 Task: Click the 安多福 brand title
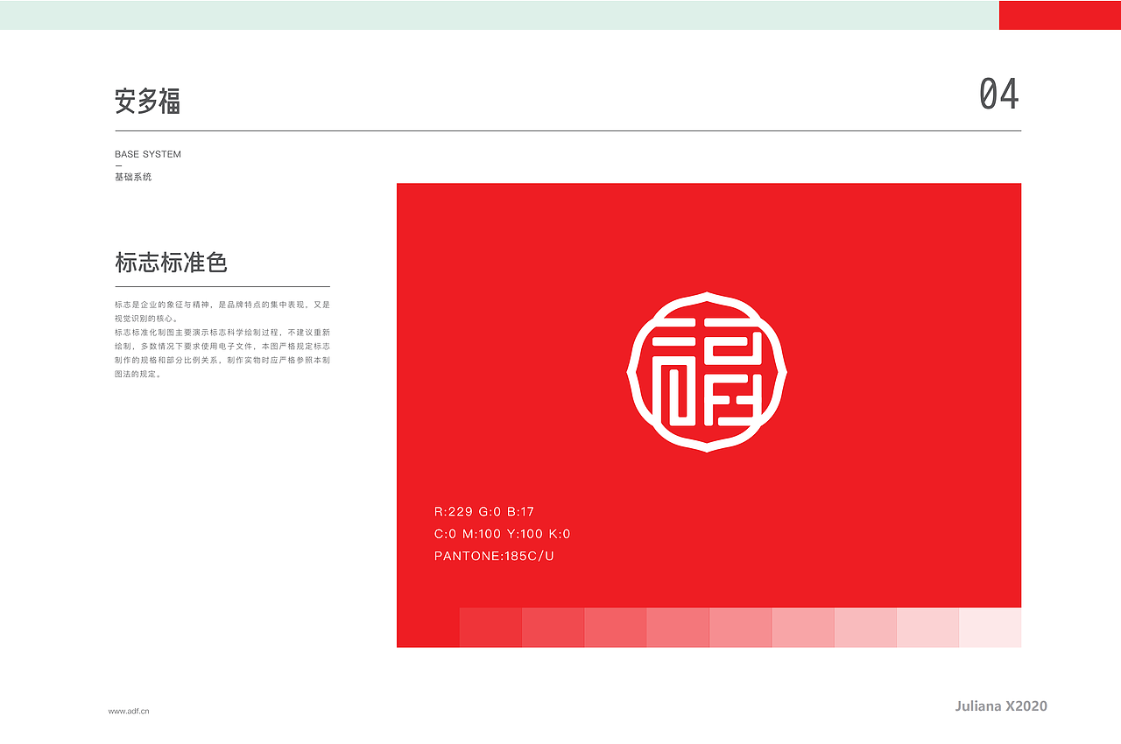(x=147, y=102)
